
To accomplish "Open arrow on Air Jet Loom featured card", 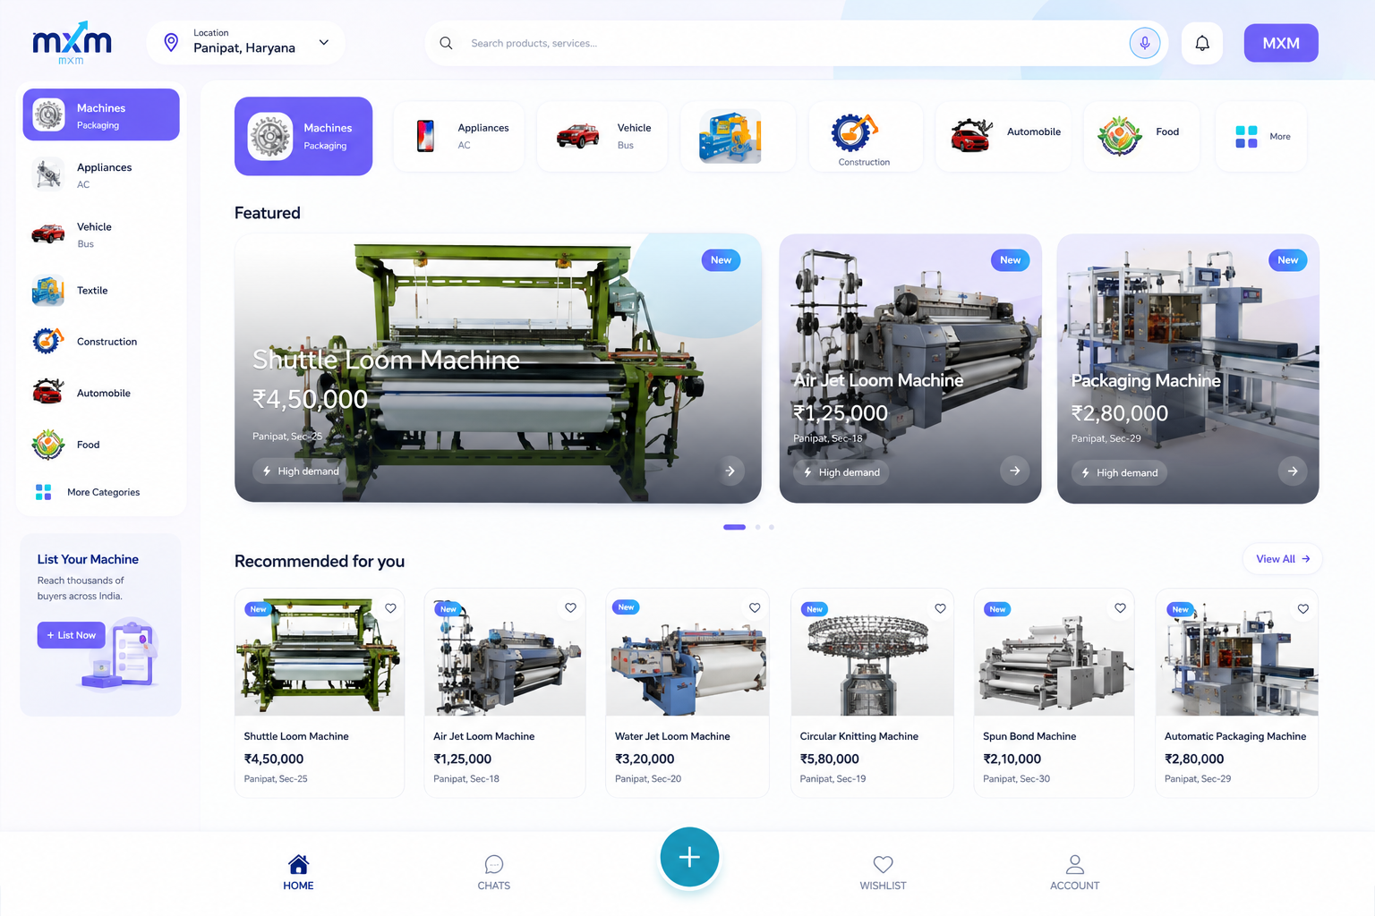I will [1014, 471].
